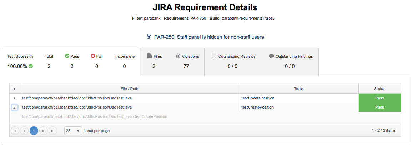Screen dimensions: 411x146
Task: Sort by the Status column header
Action: pyautogui.click(x=380, y=89)
